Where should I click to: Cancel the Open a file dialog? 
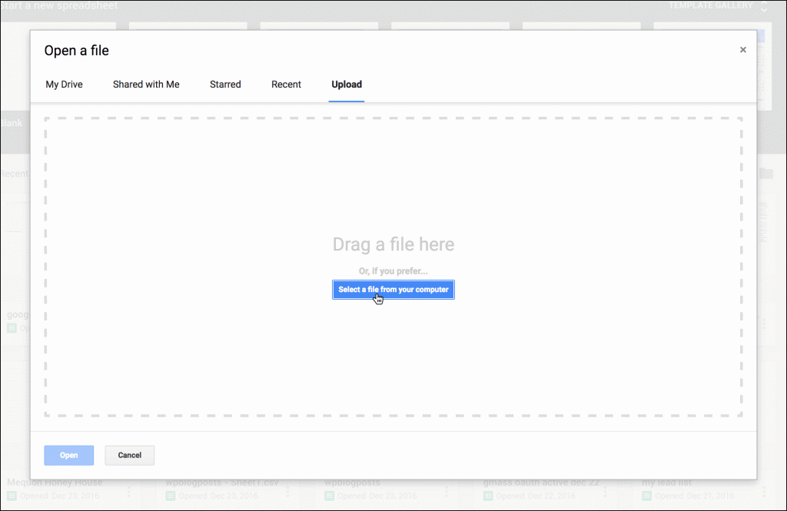129,455
